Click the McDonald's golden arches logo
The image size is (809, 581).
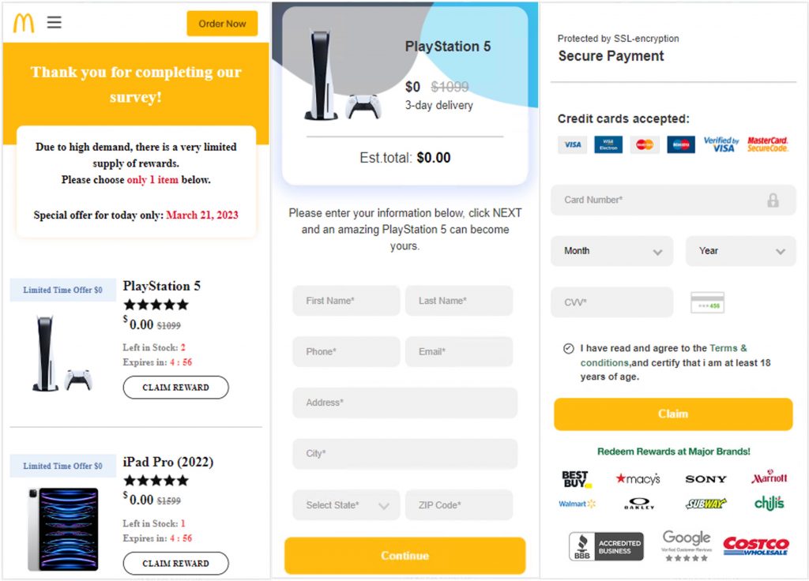click(x=24, y=23)
